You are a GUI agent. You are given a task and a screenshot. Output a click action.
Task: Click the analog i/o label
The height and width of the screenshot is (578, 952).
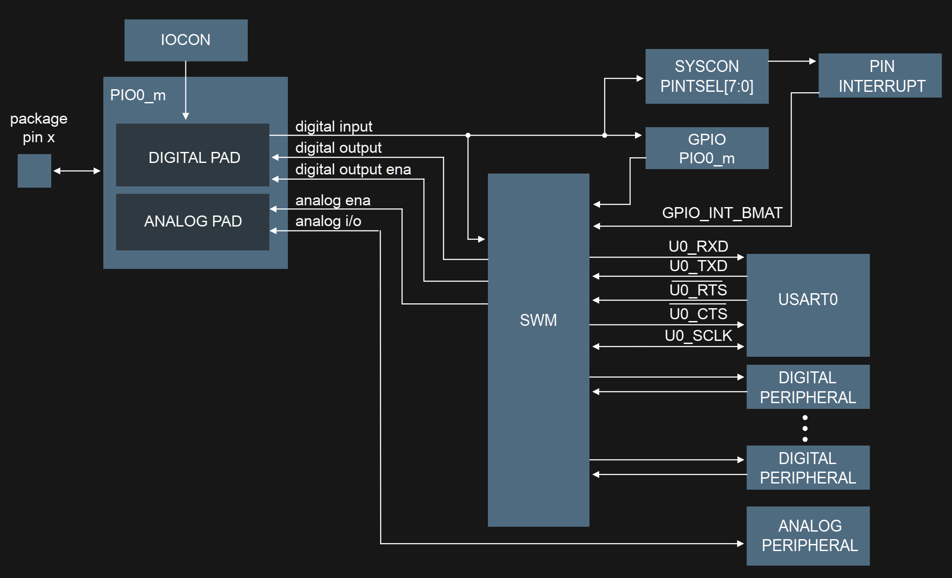tap(328, 221)
